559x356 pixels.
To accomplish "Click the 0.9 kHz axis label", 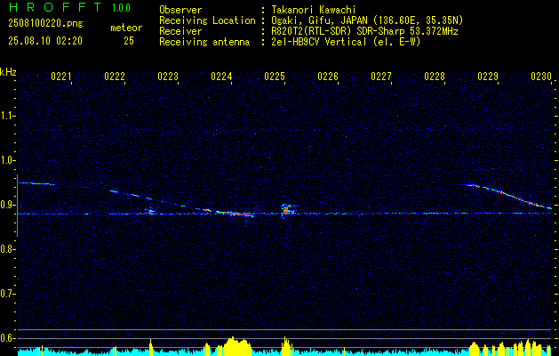I will (7, 205).
